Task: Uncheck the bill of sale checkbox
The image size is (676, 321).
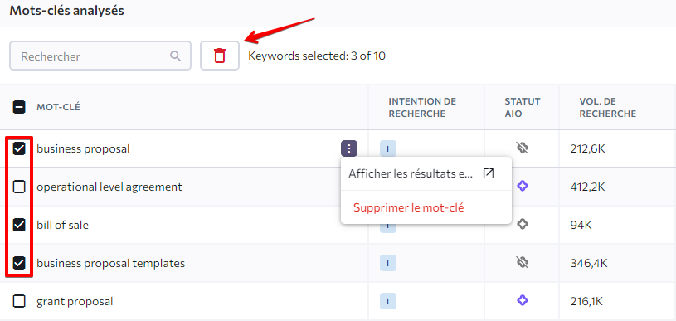Action: click(x=19, y=225)
